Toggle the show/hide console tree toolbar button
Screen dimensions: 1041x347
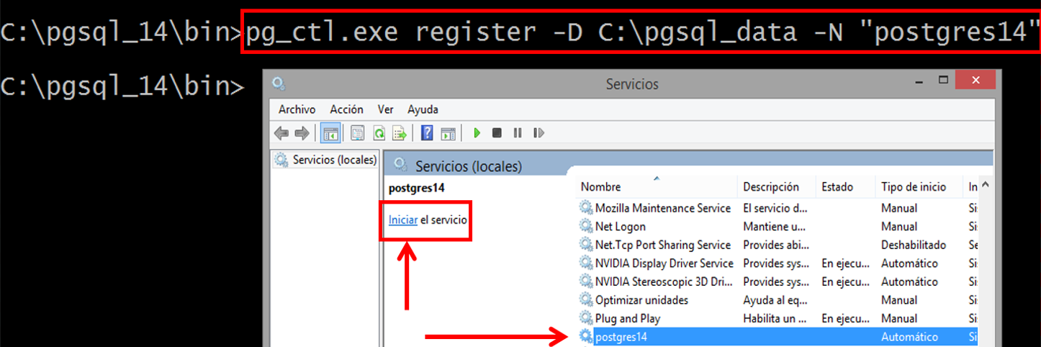point(330,133)
